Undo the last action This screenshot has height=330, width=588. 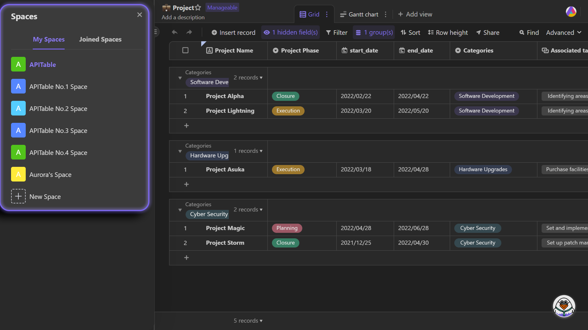pyautogui.click(x=175, y=32)
